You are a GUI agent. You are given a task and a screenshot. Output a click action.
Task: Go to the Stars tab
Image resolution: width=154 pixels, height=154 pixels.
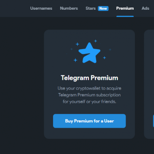[91, 9]
